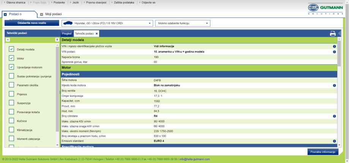
Task: Check Momenti zatezanja checkbox
Action: coord(11,138)
